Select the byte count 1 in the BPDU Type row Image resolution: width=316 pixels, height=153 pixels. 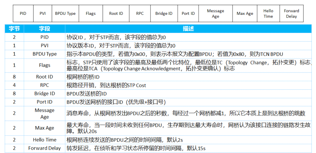(x=14, y=54)
